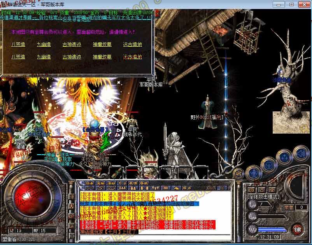Screen dimensions: 312x245
Task: Click the blue weight progress bar
Action: (x=272, y=230)
